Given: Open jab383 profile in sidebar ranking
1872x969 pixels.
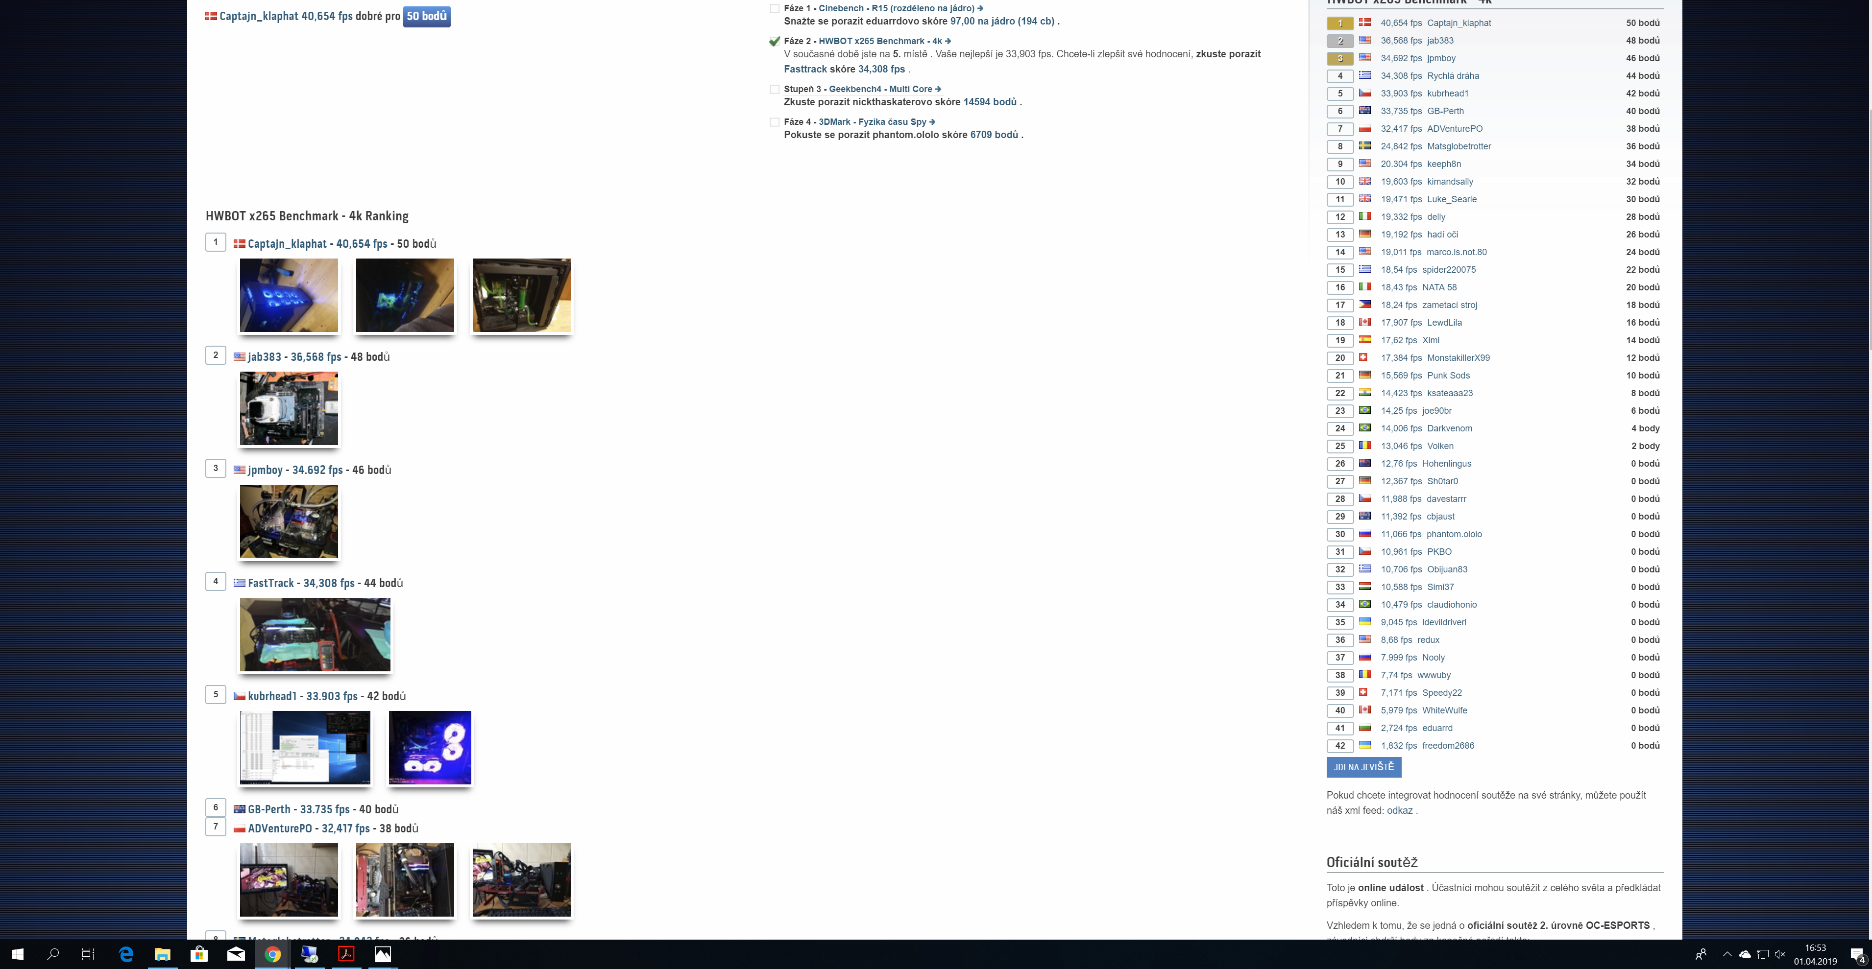Looking at the screenshot, I should click(x=1439, y=41).
